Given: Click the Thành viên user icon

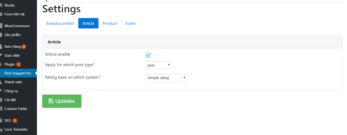Looking at the screenshot, I should tap(1, 82).
